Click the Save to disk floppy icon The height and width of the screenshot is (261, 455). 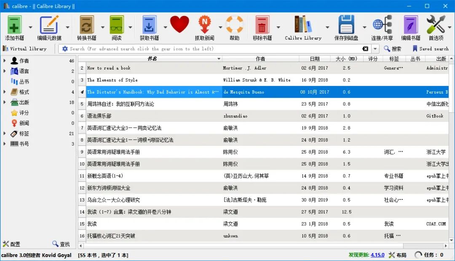point(346,25)
